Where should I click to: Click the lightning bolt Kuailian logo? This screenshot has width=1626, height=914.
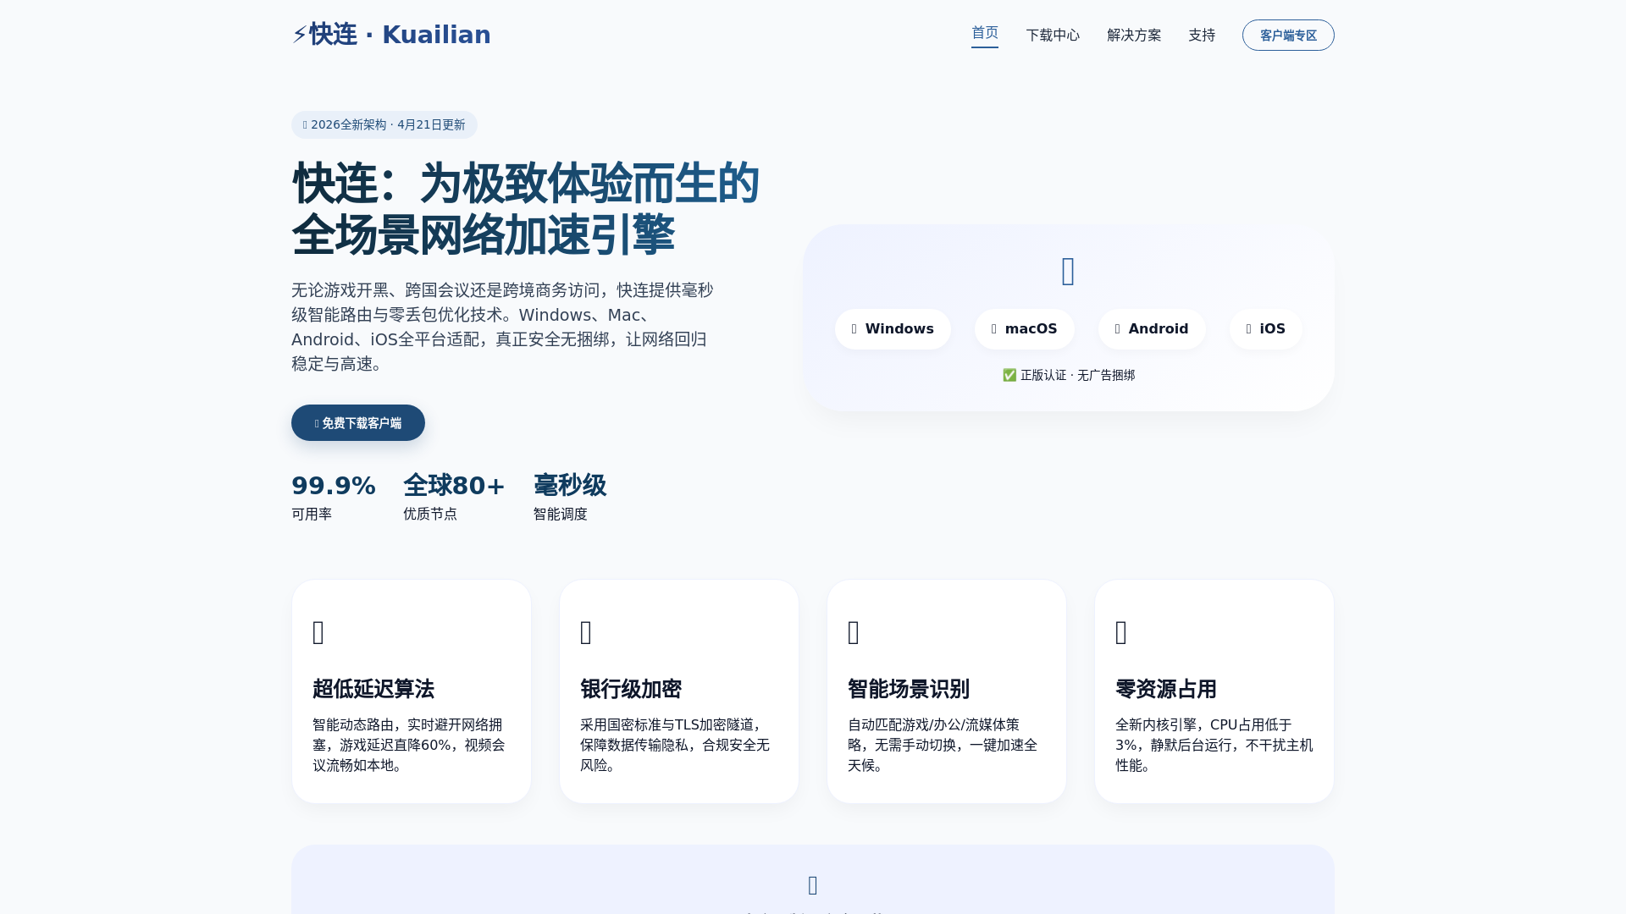pos(390,35)
